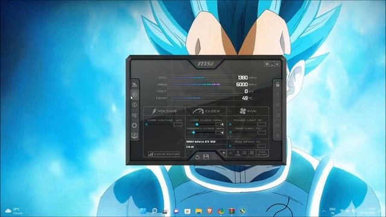Open the Curve Editor
The image size is (386, 217).
point(163,154)
